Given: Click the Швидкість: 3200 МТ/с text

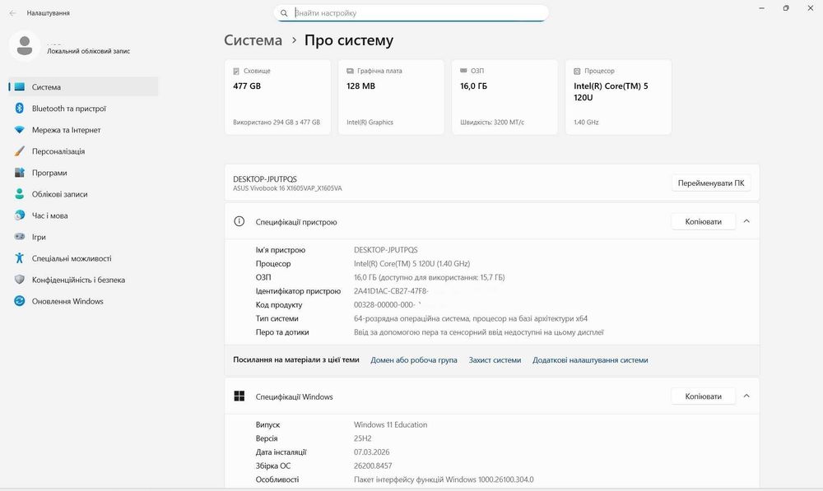Looking at the screenshot, I should 492,123.
